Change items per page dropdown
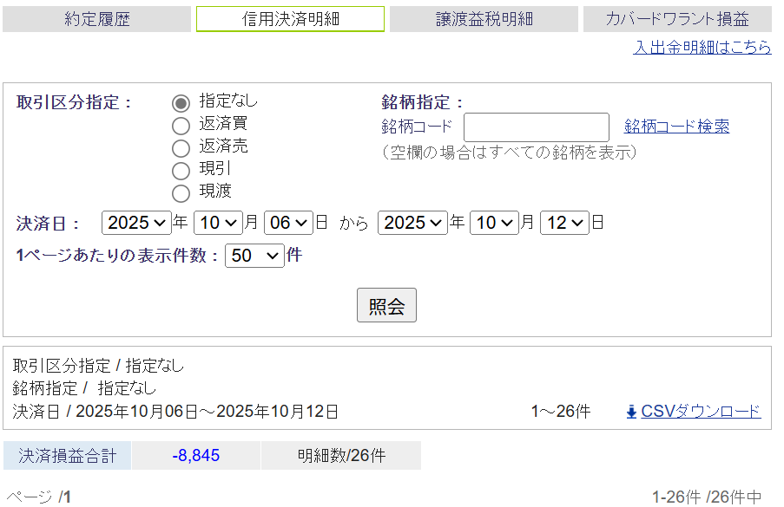The width and height of the screenshot is (784, 507). tap(254, 256)
